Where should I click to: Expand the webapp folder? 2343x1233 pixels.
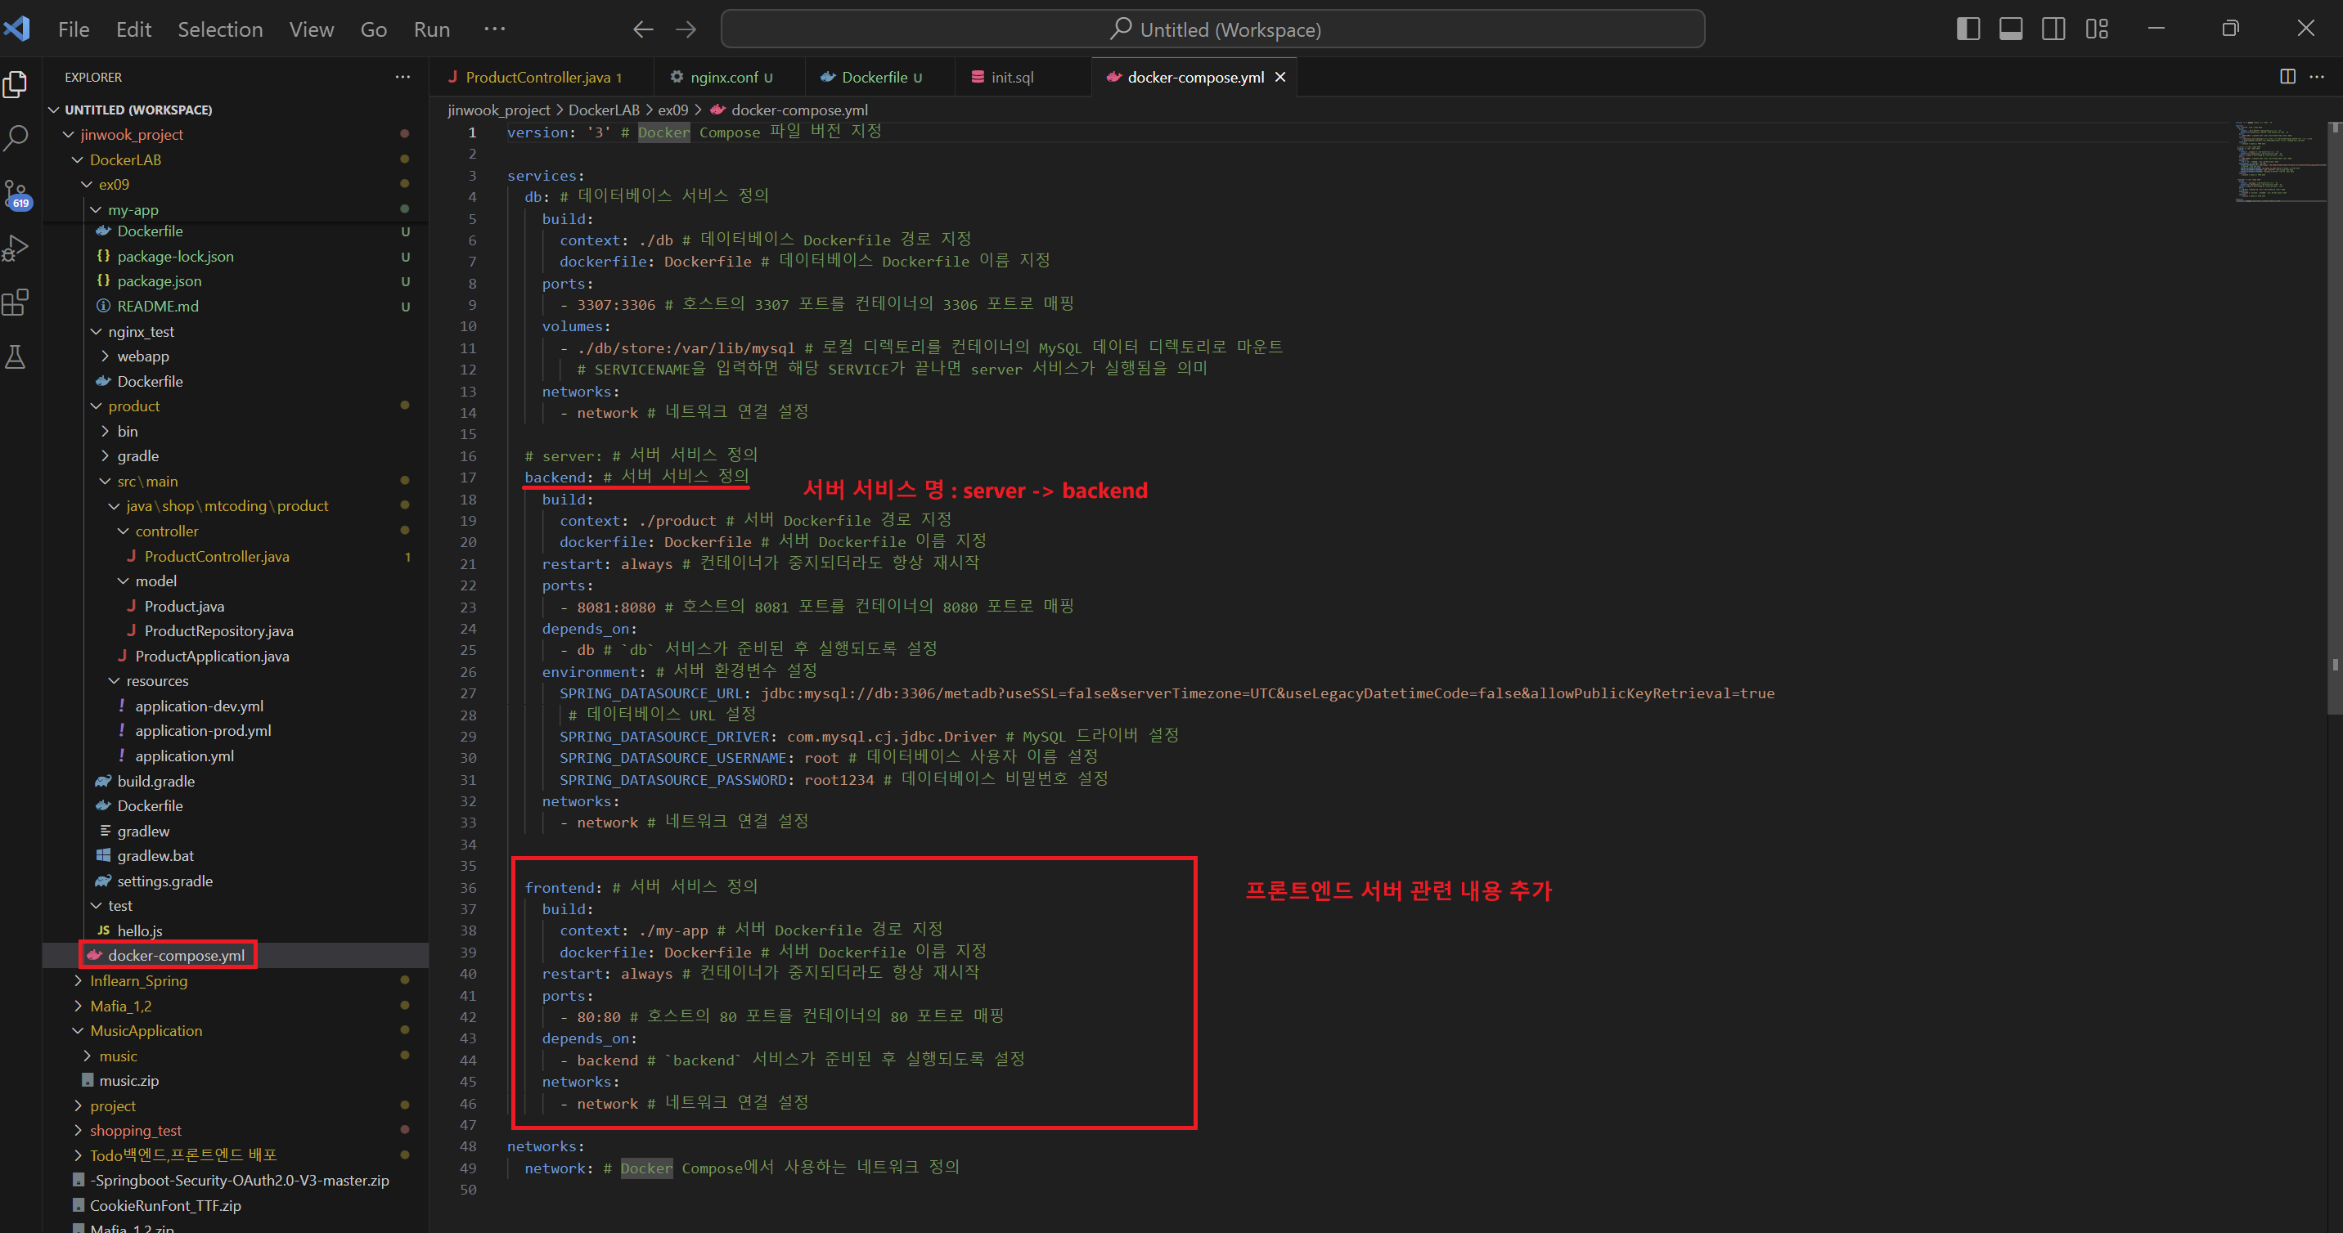tap(143, 356)
